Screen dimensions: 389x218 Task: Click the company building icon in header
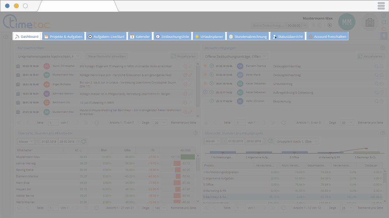[x=370, y=23]
